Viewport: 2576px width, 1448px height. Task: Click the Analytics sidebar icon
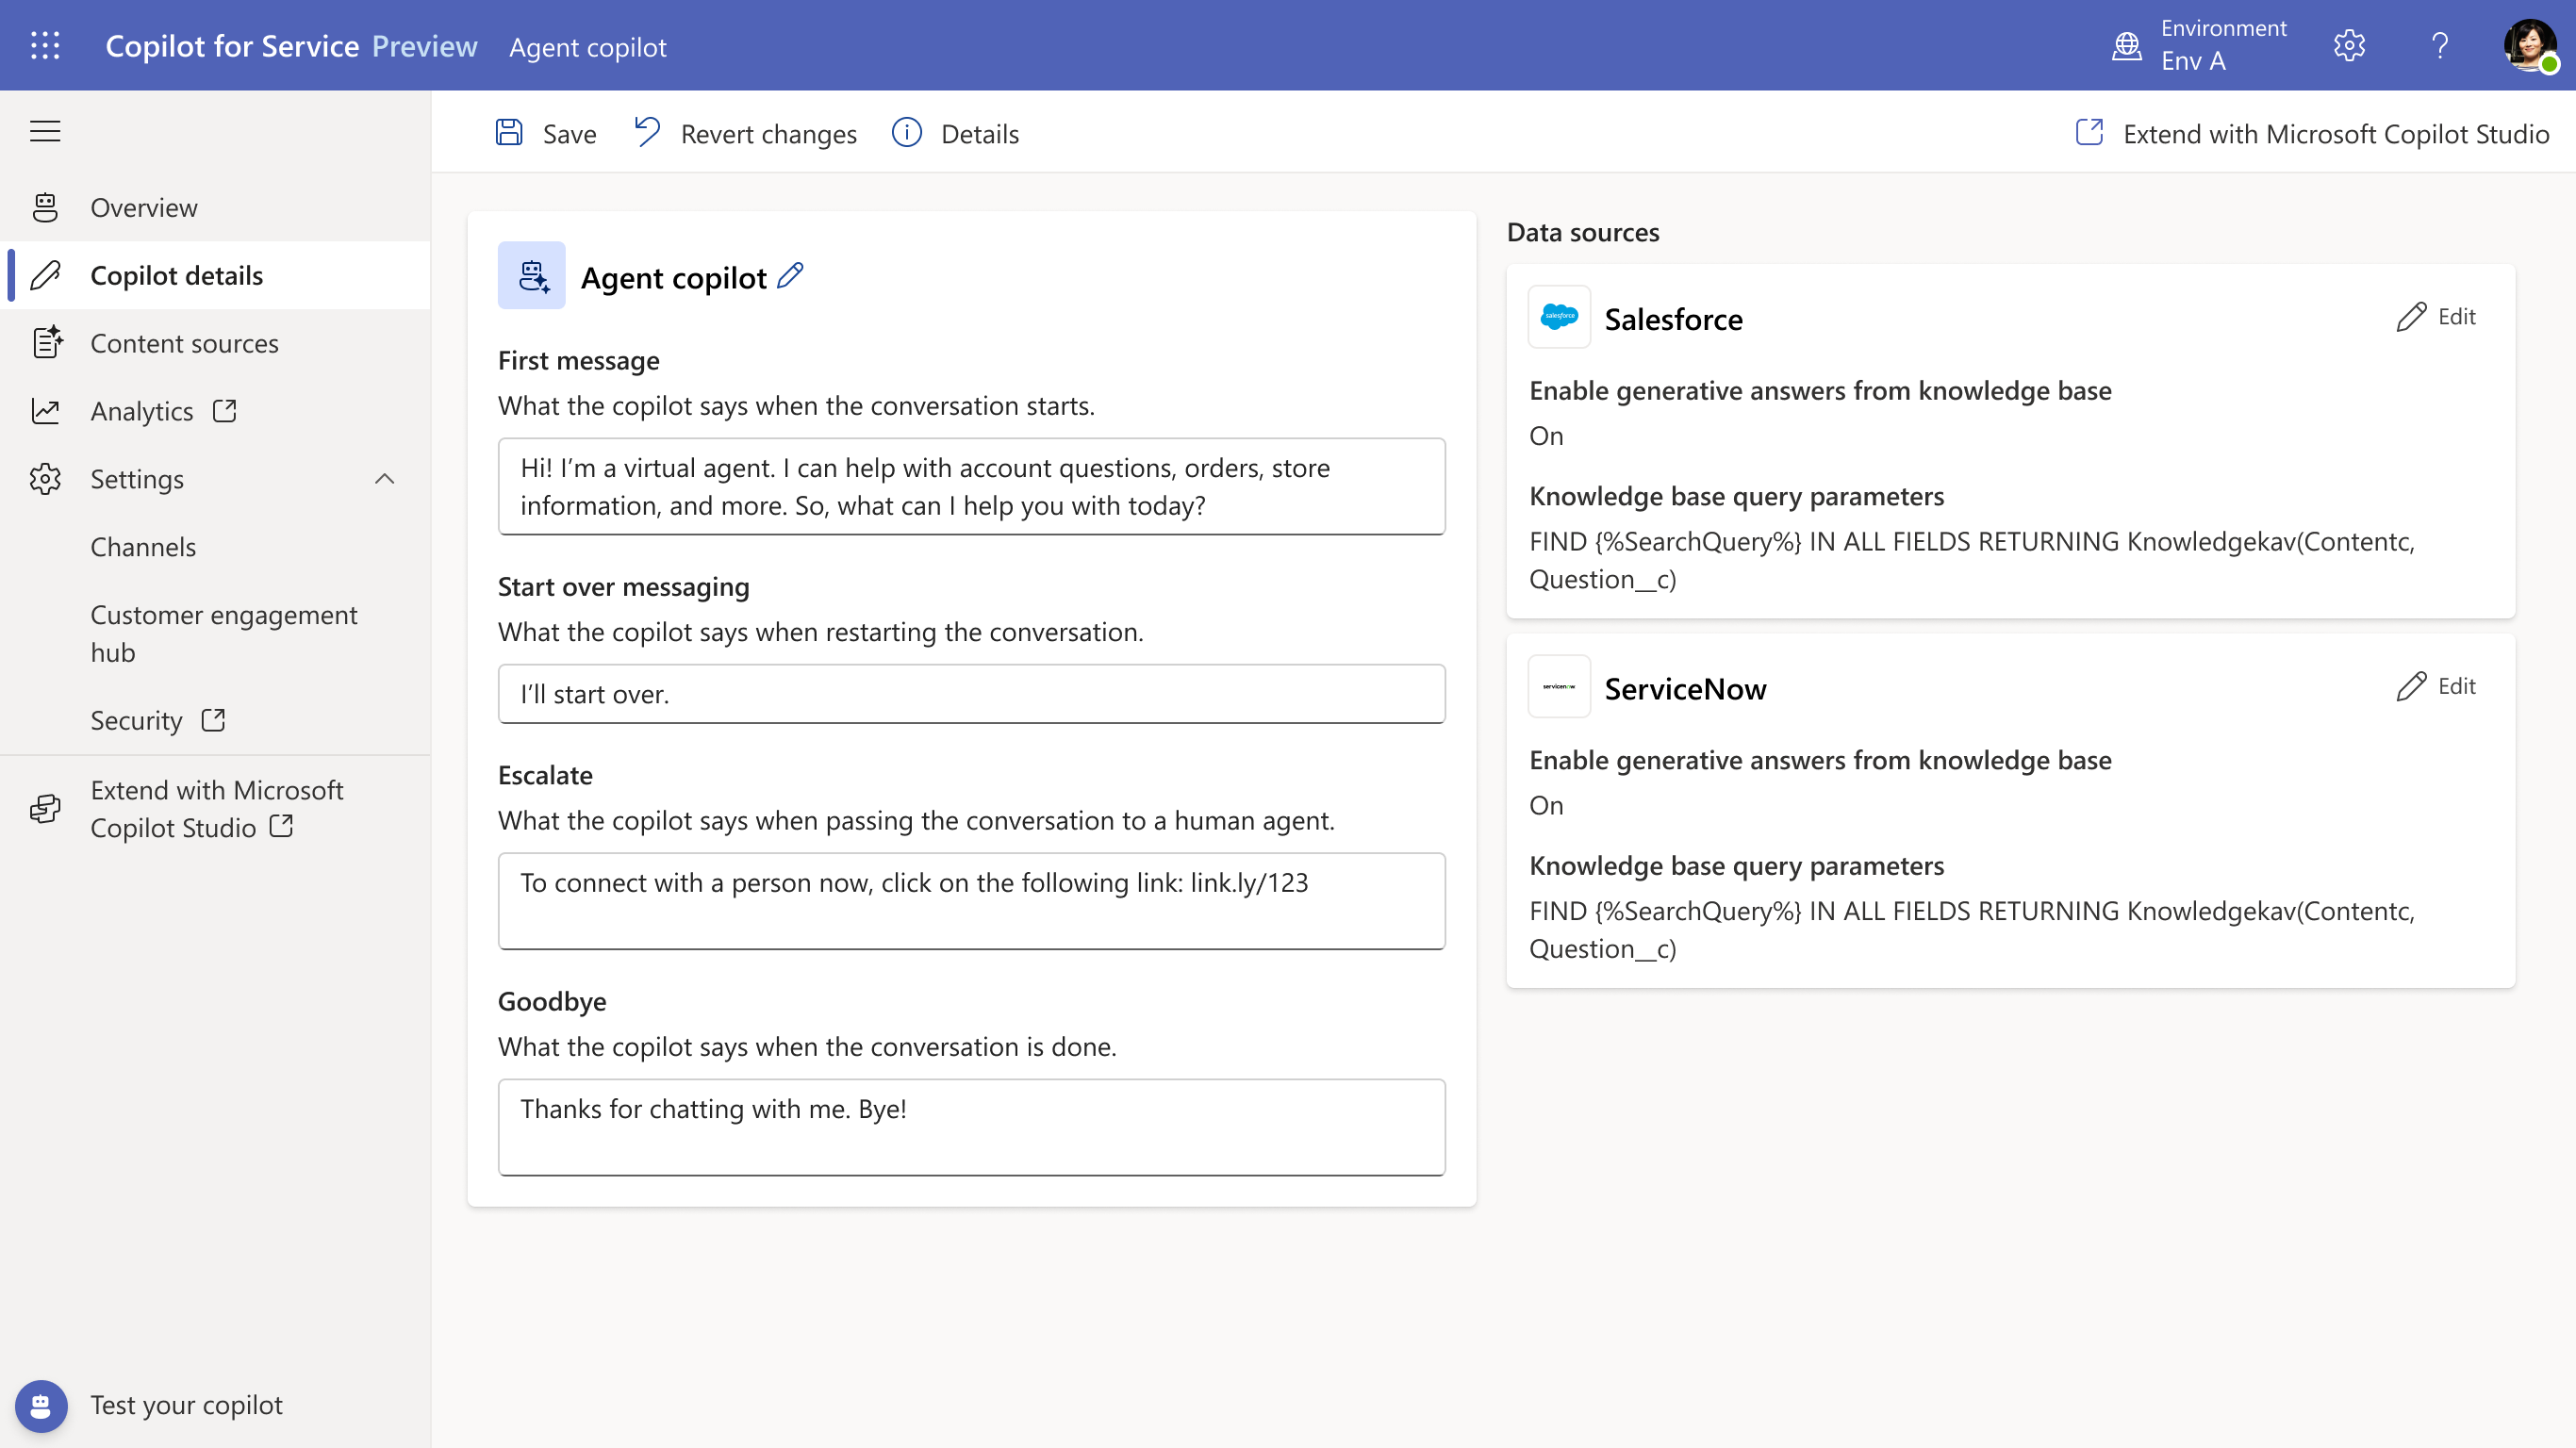(x=46, y=410)
